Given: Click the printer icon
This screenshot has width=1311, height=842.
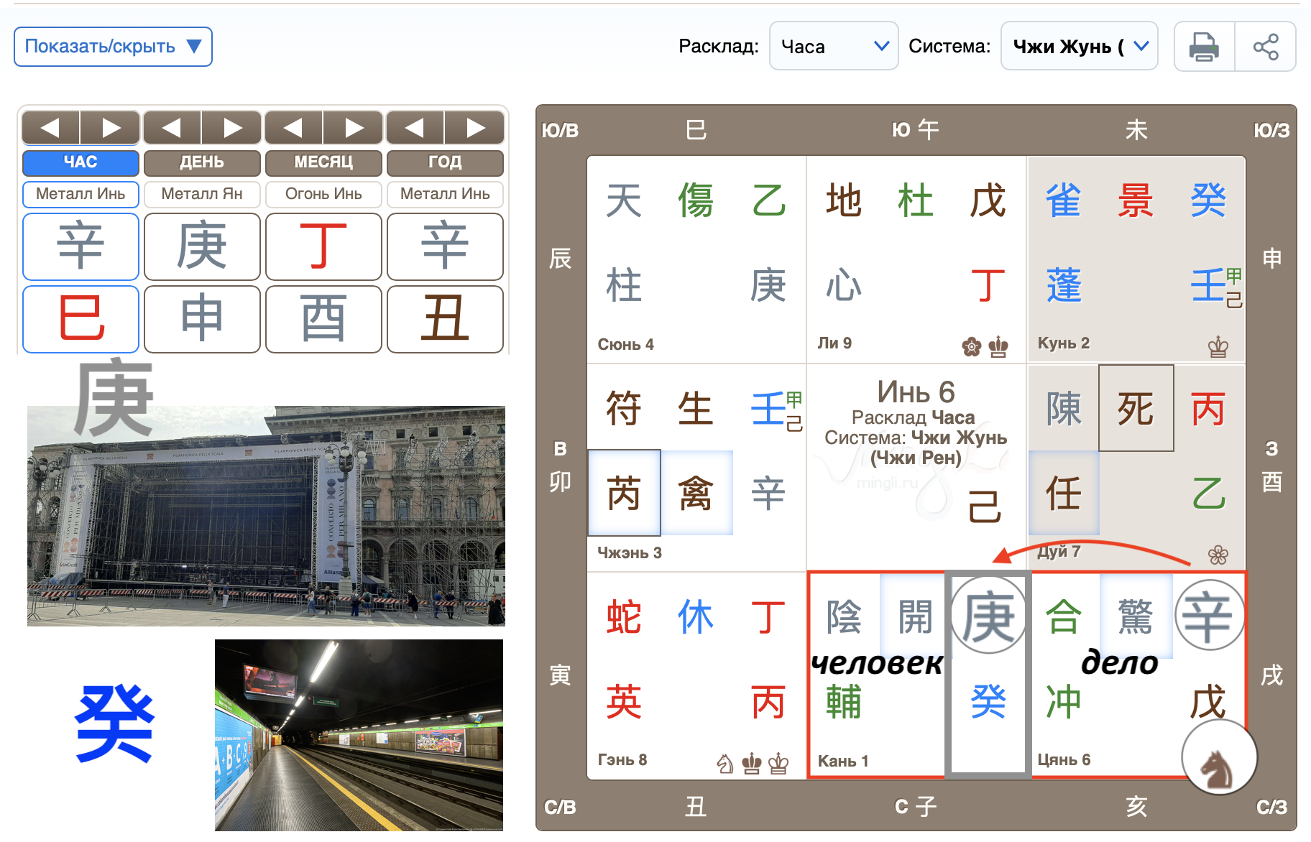Looking at the screenshot, I should pyautogui.click(x=1204, y=47).
